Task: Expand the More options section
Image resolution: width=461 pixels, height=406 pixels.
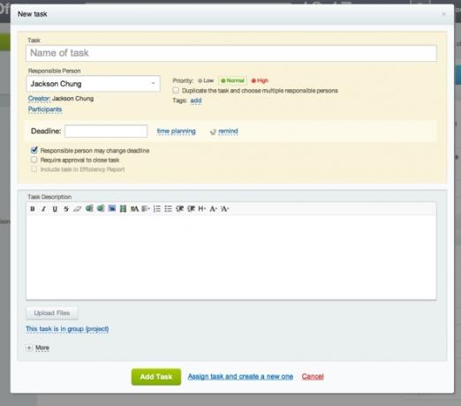Action: pos(38,348)
